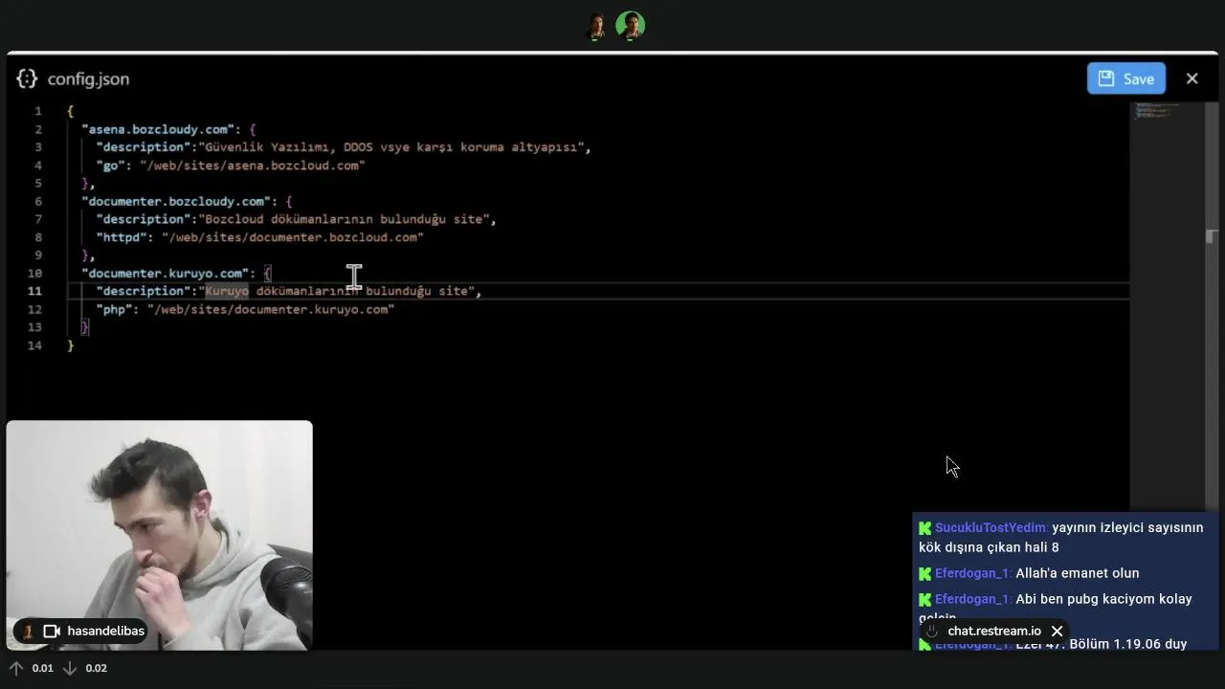Click the Save button

click(1125, 78)
